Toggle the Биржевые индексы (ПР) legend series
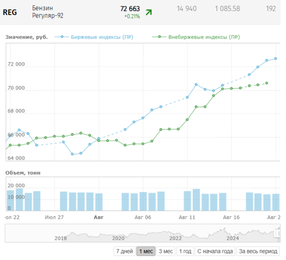 (x=102, y=37)
